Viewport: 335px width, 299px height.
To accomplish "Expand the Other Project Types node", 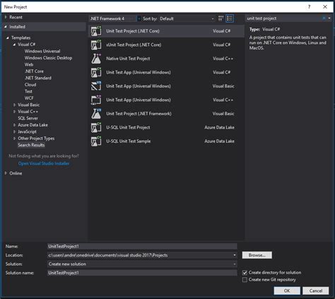I will click(14, 139).
